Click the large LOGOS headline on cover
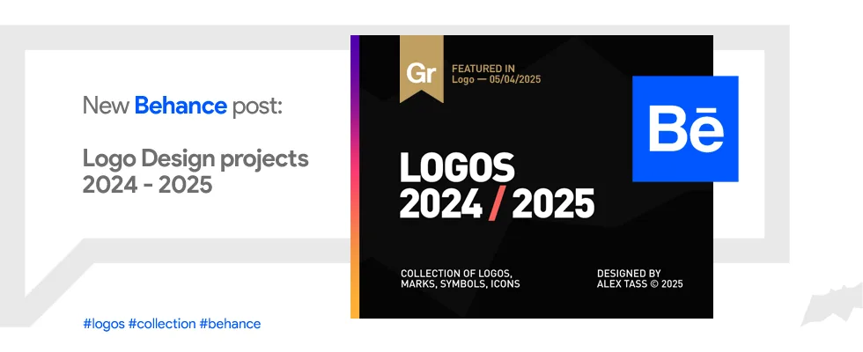 [457, 167]
